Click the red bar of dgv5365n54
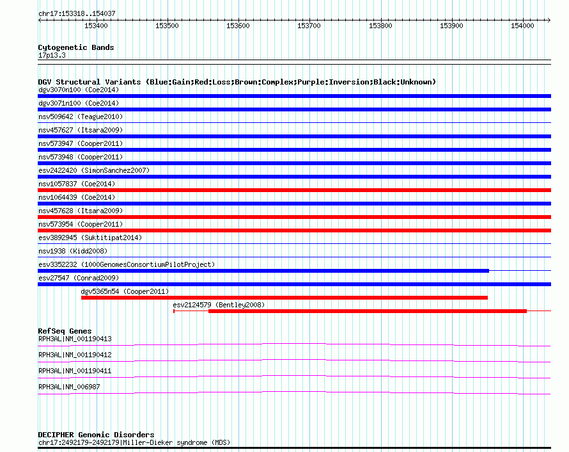Image resolution: width=569 pixels, height=452 pixels. [284, 298]
